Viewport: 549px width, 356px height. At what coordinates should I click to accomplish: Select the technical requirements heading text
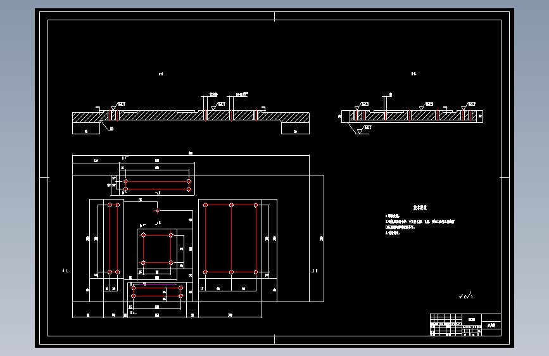pos(420,207)
